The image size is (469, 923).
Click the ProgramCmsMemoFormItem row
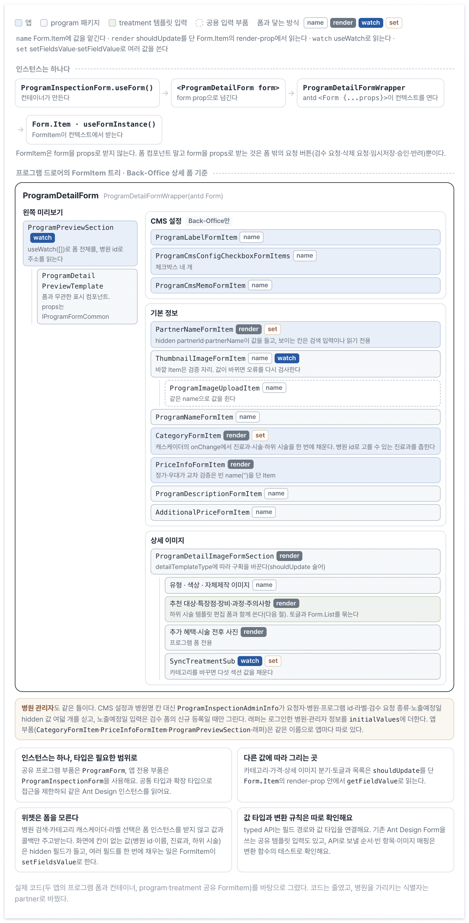click(x=295, y=285)
